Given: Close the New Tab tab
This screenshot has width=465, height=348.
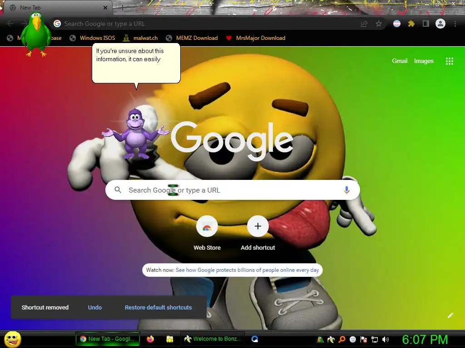Looking at the screenshot, I should [x=105, y=8].
